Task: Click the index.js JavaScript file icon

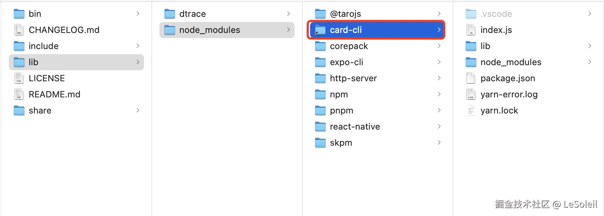Action: click(471, 30)
